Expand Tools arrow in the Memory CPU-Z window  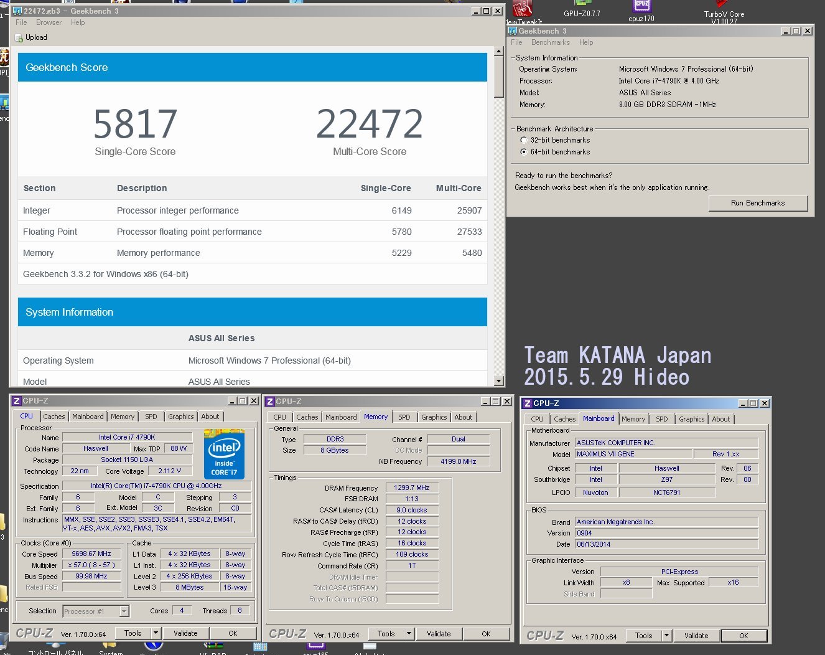[409, 634]
